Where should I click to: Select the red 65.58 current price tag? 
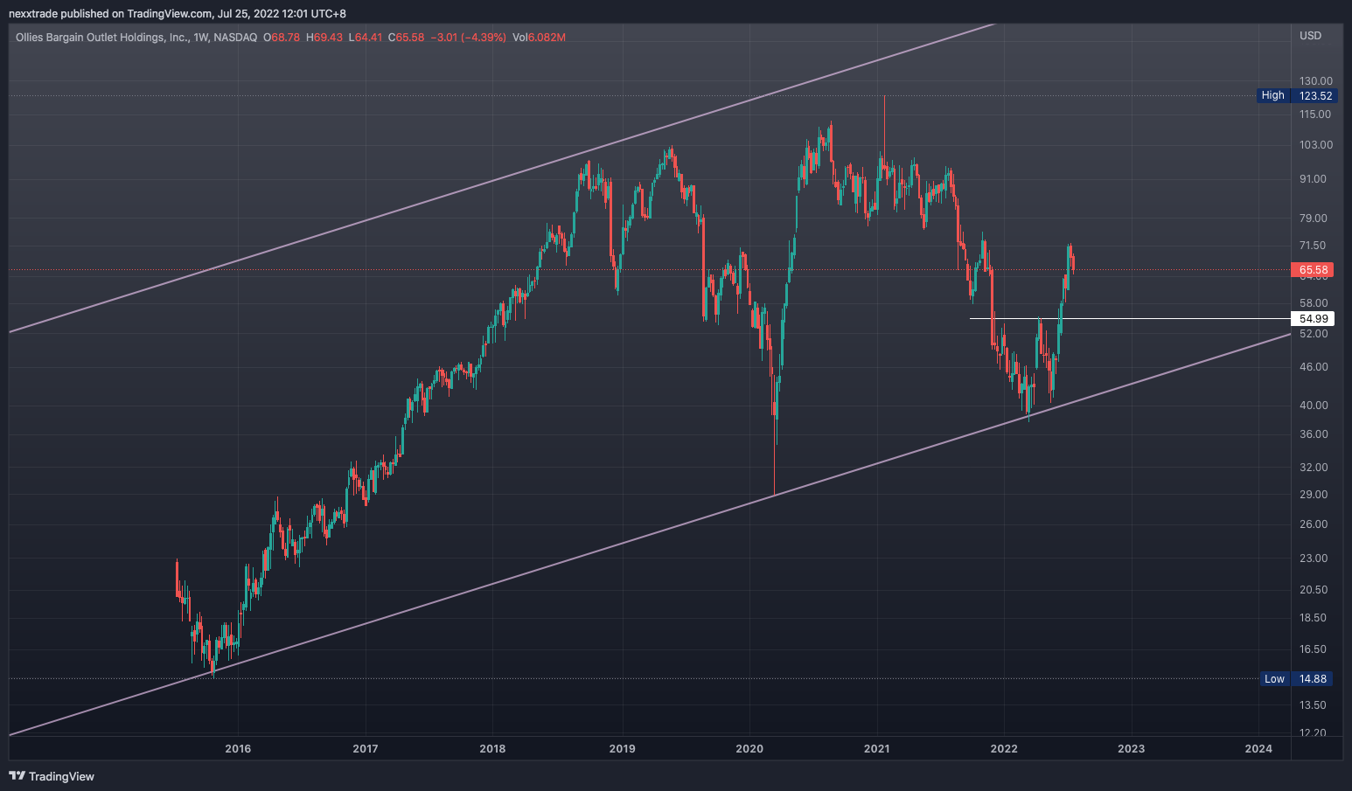pos(1314,270)
